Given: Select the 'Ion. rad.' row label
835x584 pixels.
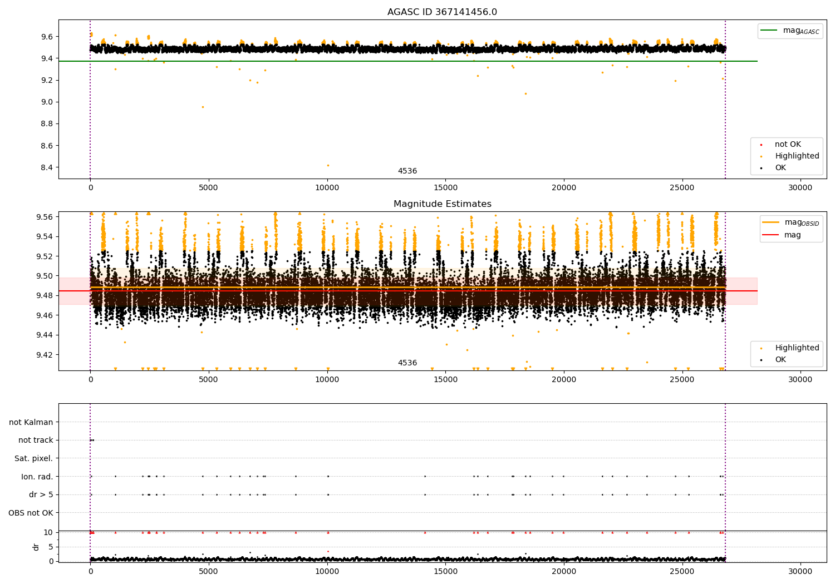Looking at the screenshot, I should point(37,477).
